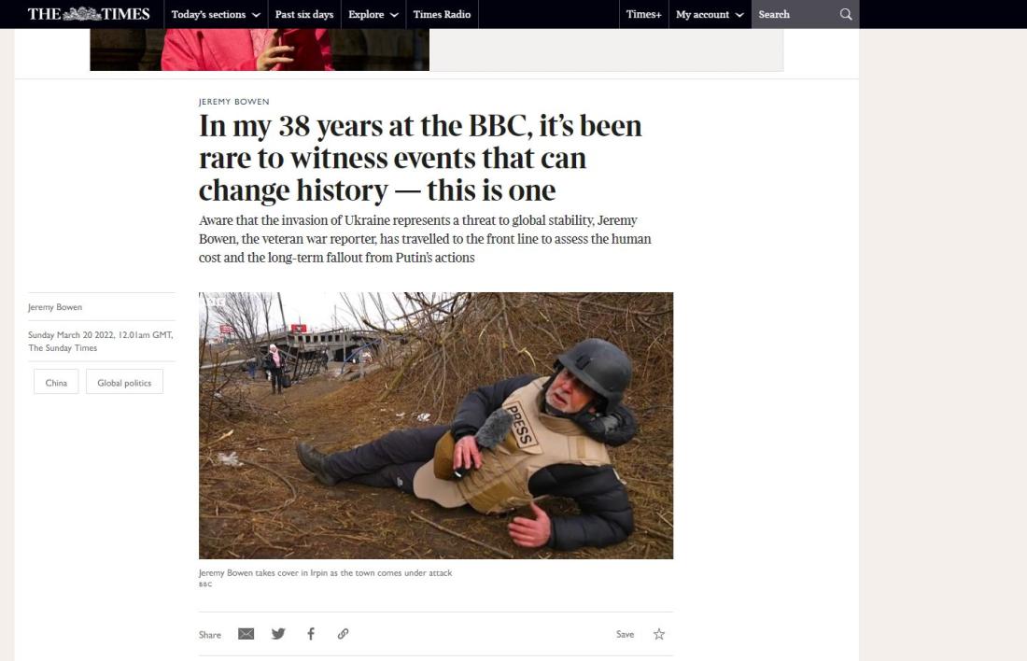This screenshot has height=661, width=1027.
Task: Click the Save label beside the star
Action: click(625, 634)
